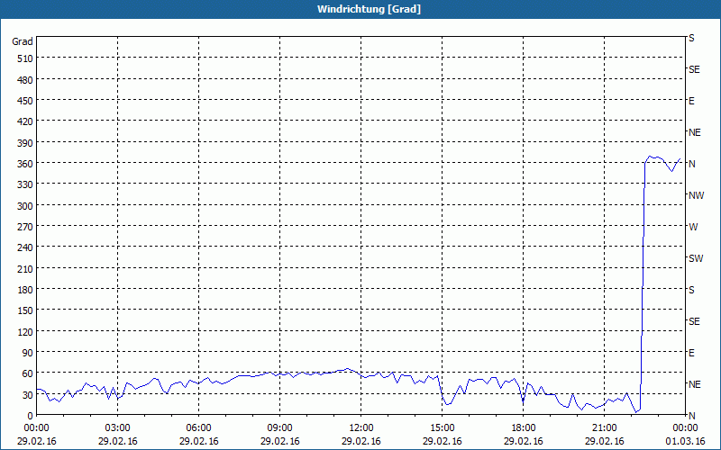This screenshot has width=721, height=450.
Task: Click the E compass label beside the 90 gridline
Action: (691, 353)
